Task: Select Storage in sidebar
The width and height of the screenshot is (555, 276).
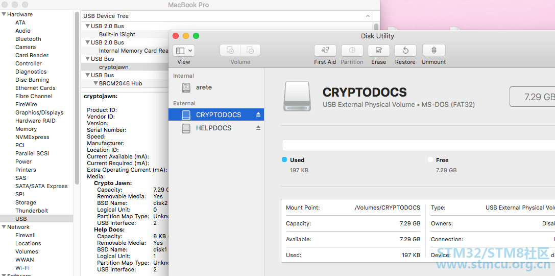Action: coord(26,203)
